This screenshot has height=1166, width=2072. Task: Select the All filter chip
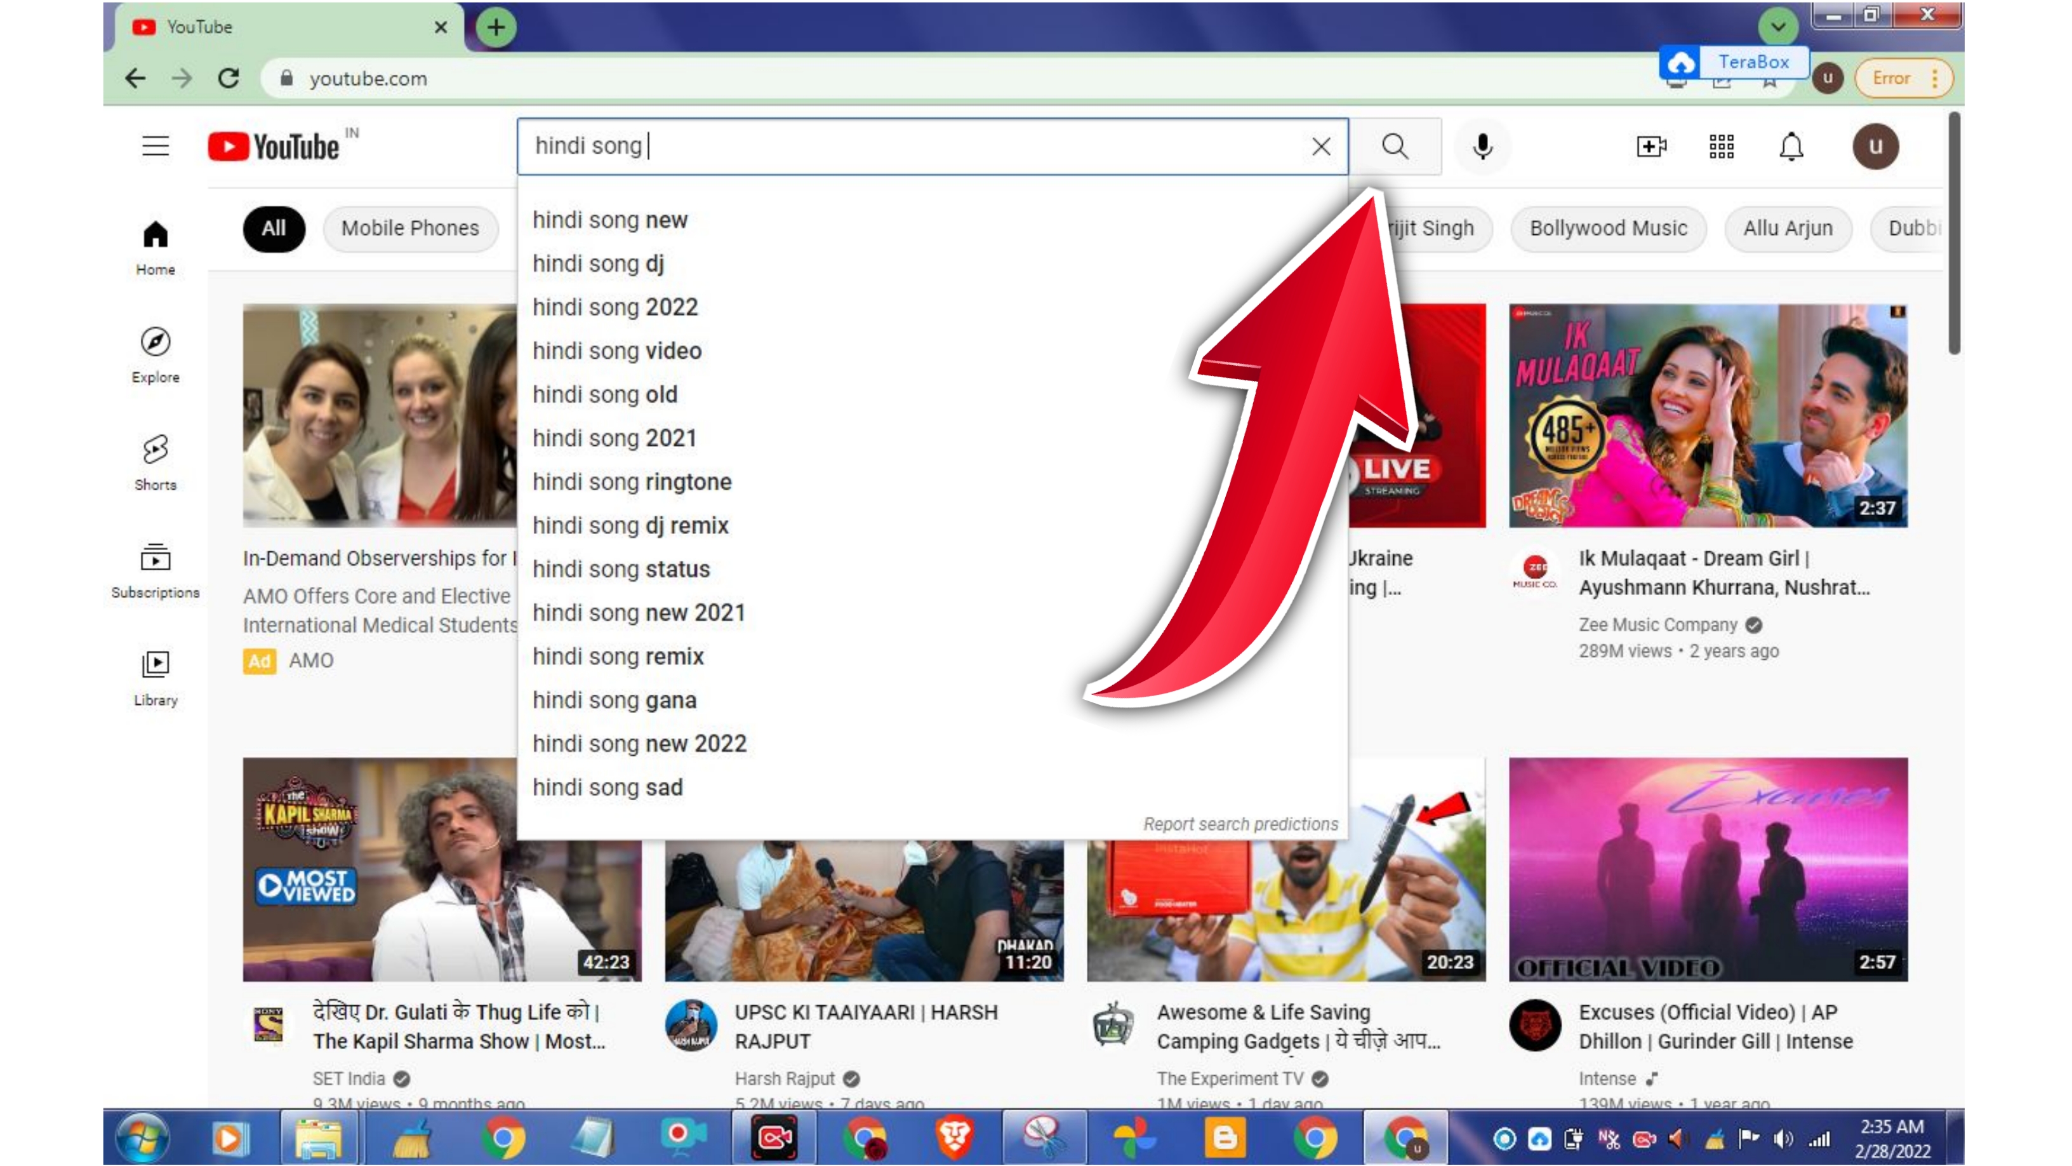274,229
